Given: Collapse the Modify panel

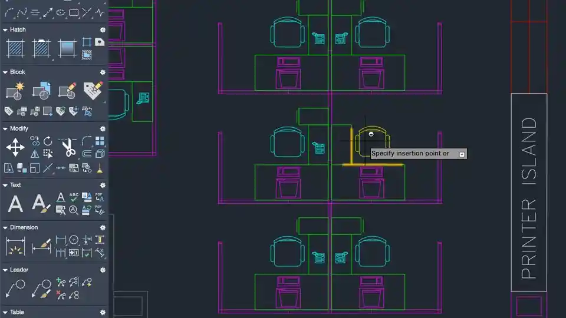Looking at the screenshot, I should (5, 129).
